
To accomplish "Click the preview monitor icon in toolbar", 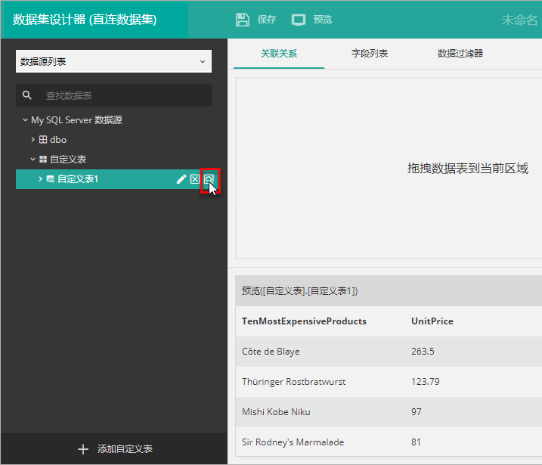I will pyautogui.click(x=299, y=20).
